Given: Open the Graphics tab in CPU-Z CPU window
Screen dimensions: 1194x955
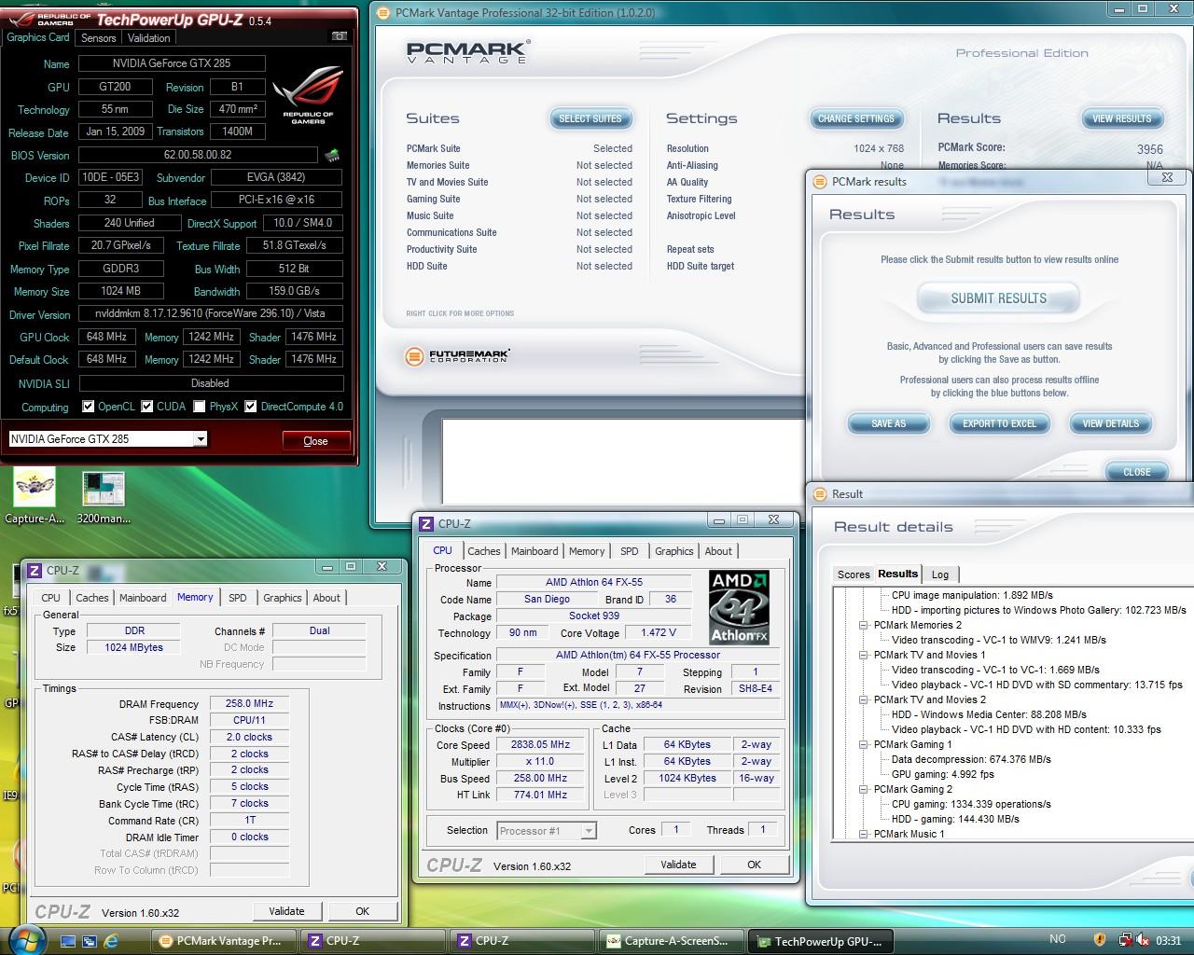Looking at the screenshot, I should pos(674,551).
